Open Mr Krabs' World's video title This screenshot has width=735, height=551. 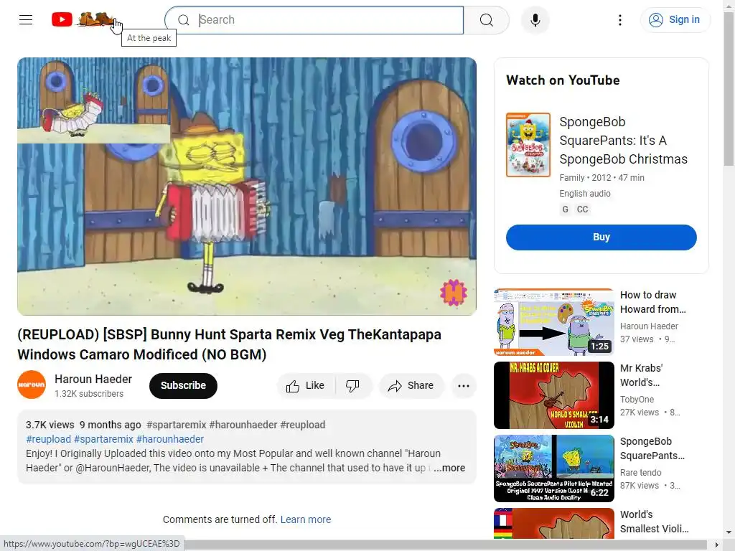pyautogui.click(x=641, y=375)
